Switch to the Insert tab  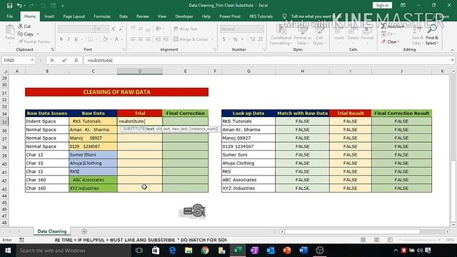click(x=49, y=16)
